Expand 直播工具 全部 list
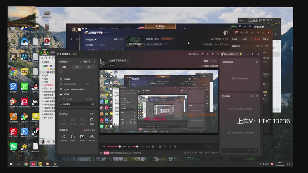 92,130
